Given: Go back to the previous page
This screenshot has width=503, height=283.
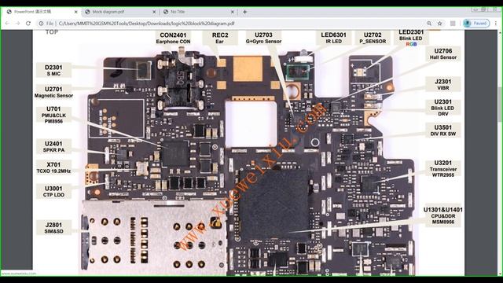Looking at the screenshot, I should pyautogui.click(x=7, y=24).
